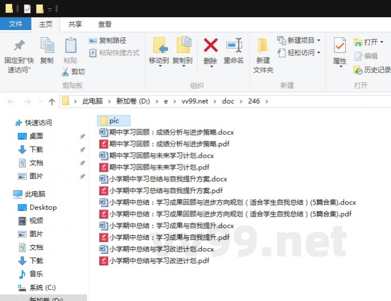Click 新加卷 (D:) breadcrumb in address bar
Image resolution: width=391 pixels, height=301 pixels.
(133, 101)
